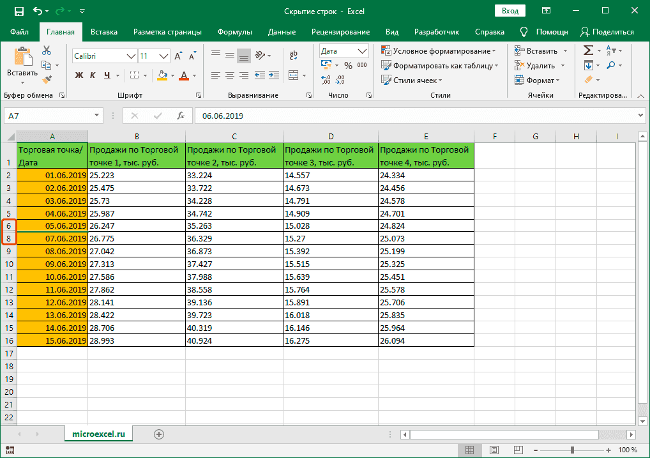Add a new sheet with plus button

(x=159, y=434)
